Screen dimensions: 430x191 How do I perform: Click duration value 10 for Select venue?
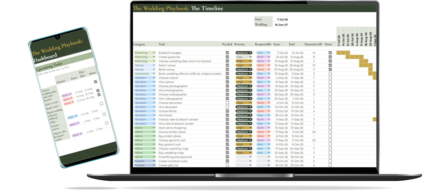[x=314, y=65]
